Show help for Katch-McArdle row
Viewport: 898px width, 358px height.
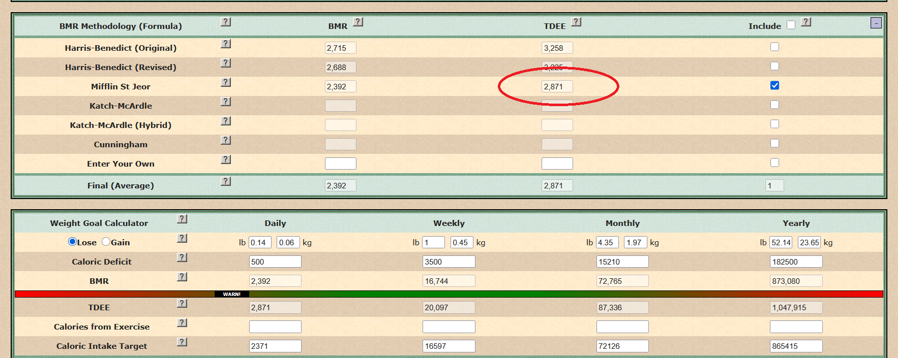(226, 102)
